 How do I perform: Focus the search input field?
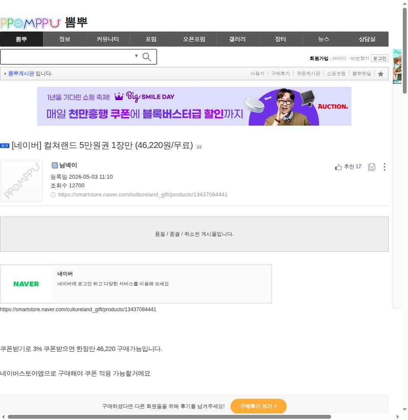67,57
